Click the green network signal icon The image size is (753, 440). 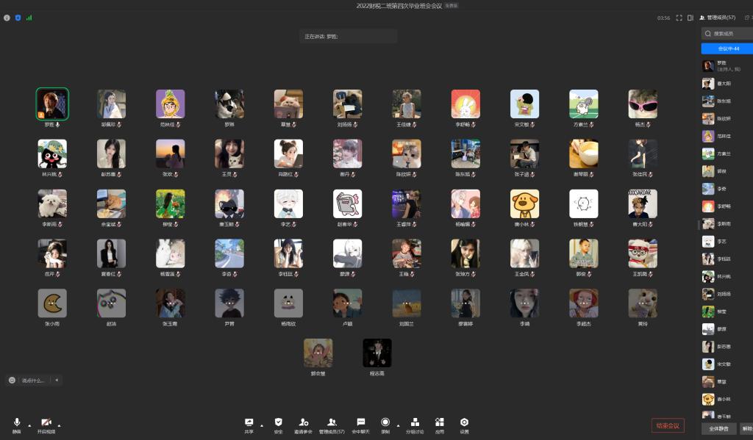pyautogui.click(x=29, y=18)
